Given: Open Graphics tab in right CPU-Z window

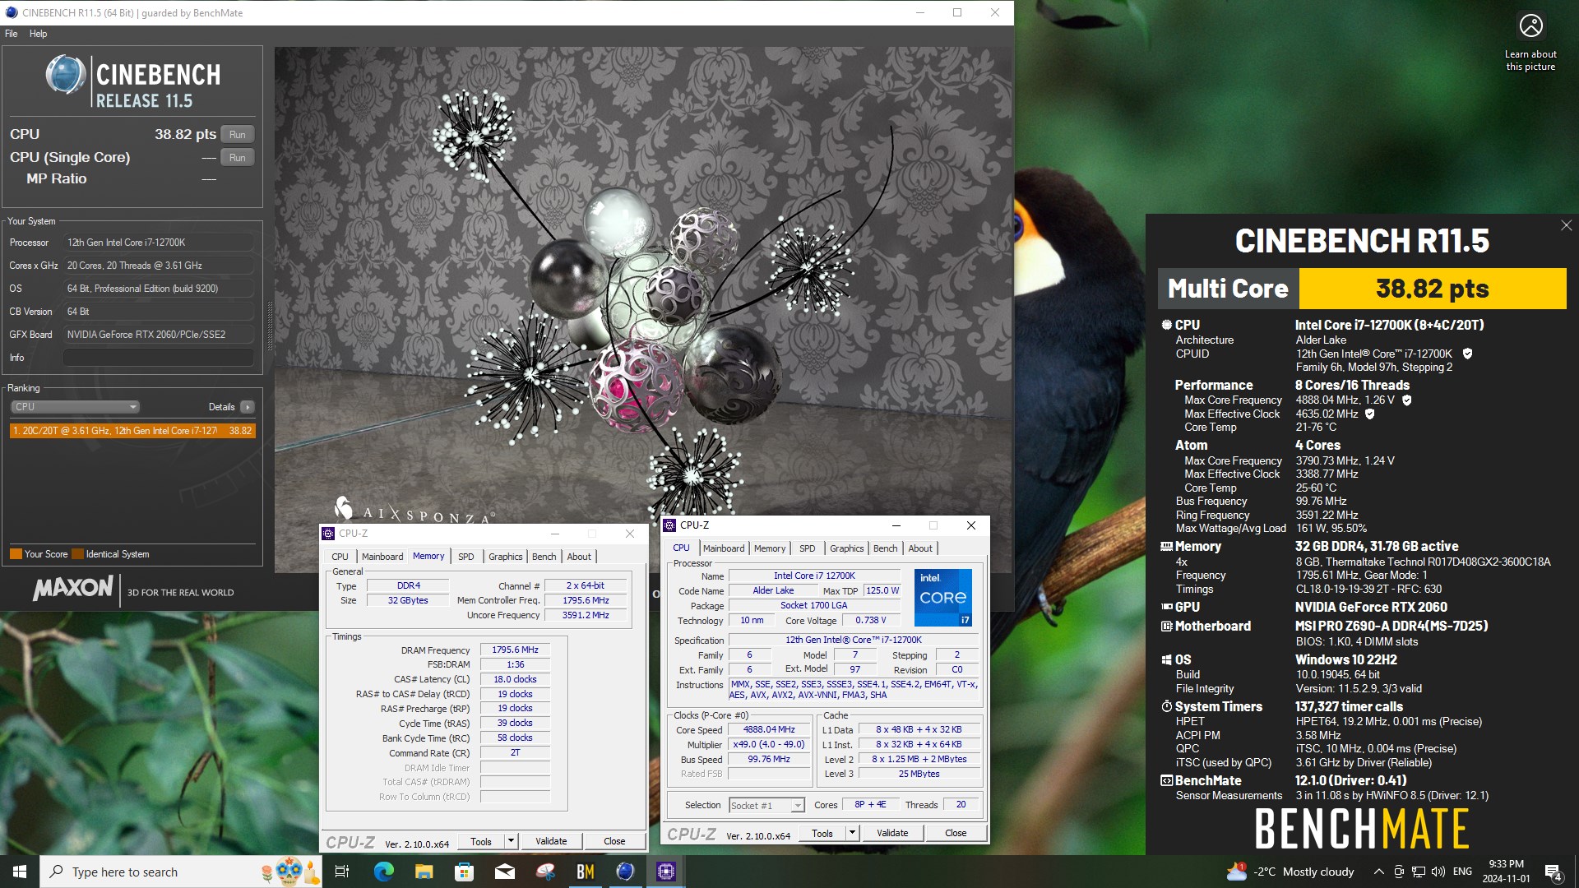Looking at the screenshot, I should pyautogui.click(x=846, y=548).
